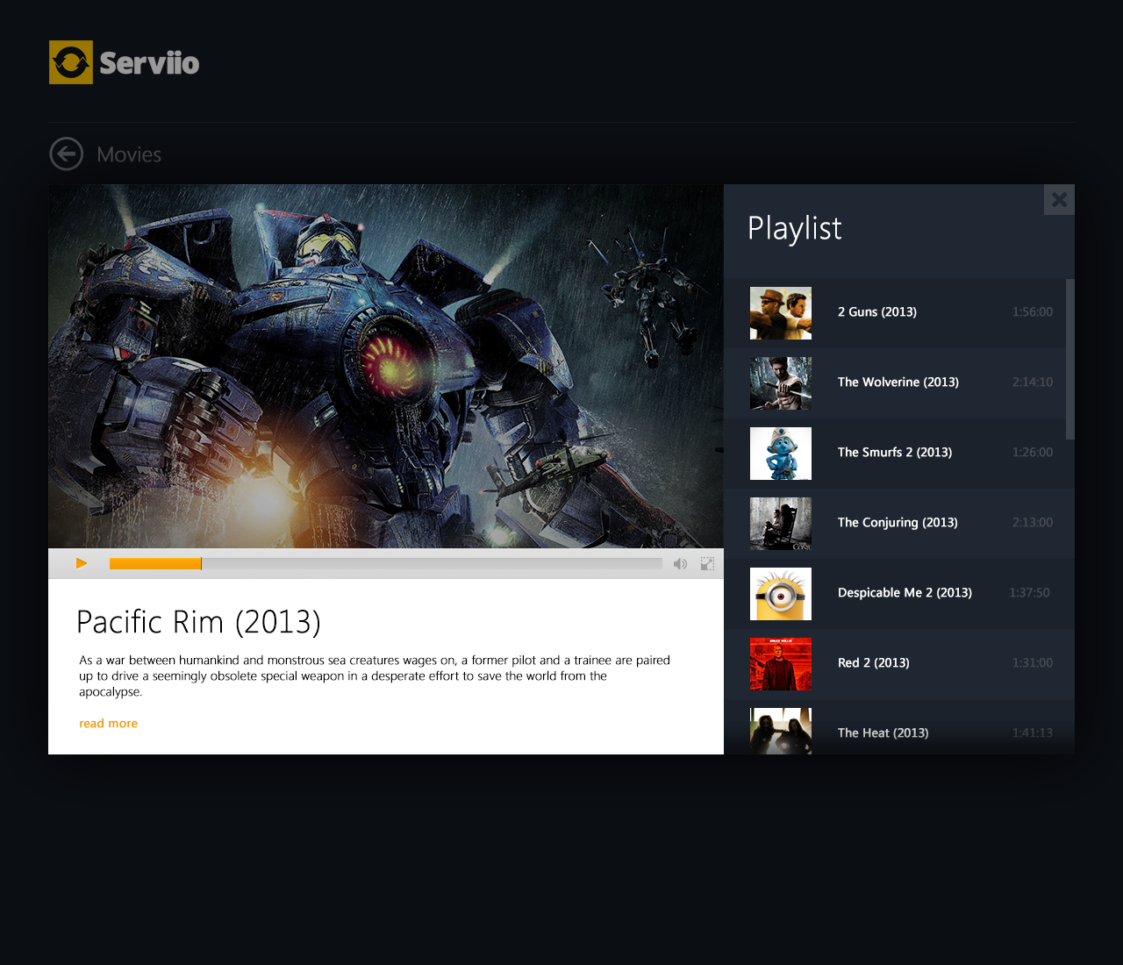Click the Serviio logo icon
The height and width of the screenshot is (965, 1123).
coord(71,62)
